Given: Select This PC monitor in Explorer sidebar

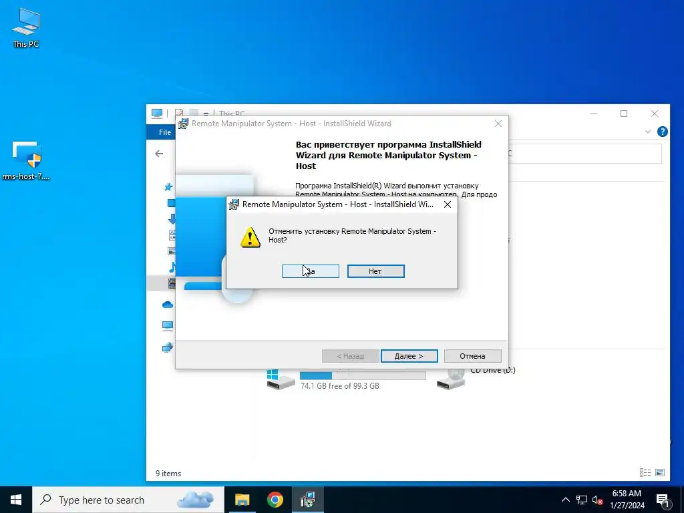Looking at the screenshot, I should coord(168,325).
